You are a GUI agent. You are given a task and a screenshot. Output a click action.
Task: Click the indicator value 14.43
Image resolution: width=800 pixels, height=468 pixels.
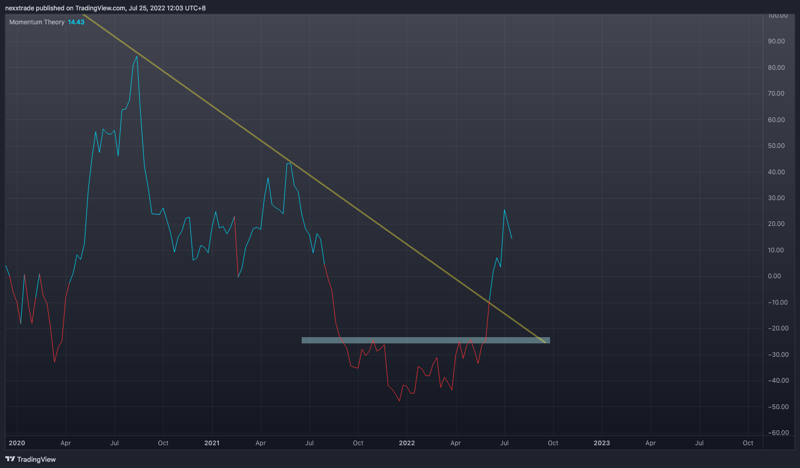pos(76,22)
